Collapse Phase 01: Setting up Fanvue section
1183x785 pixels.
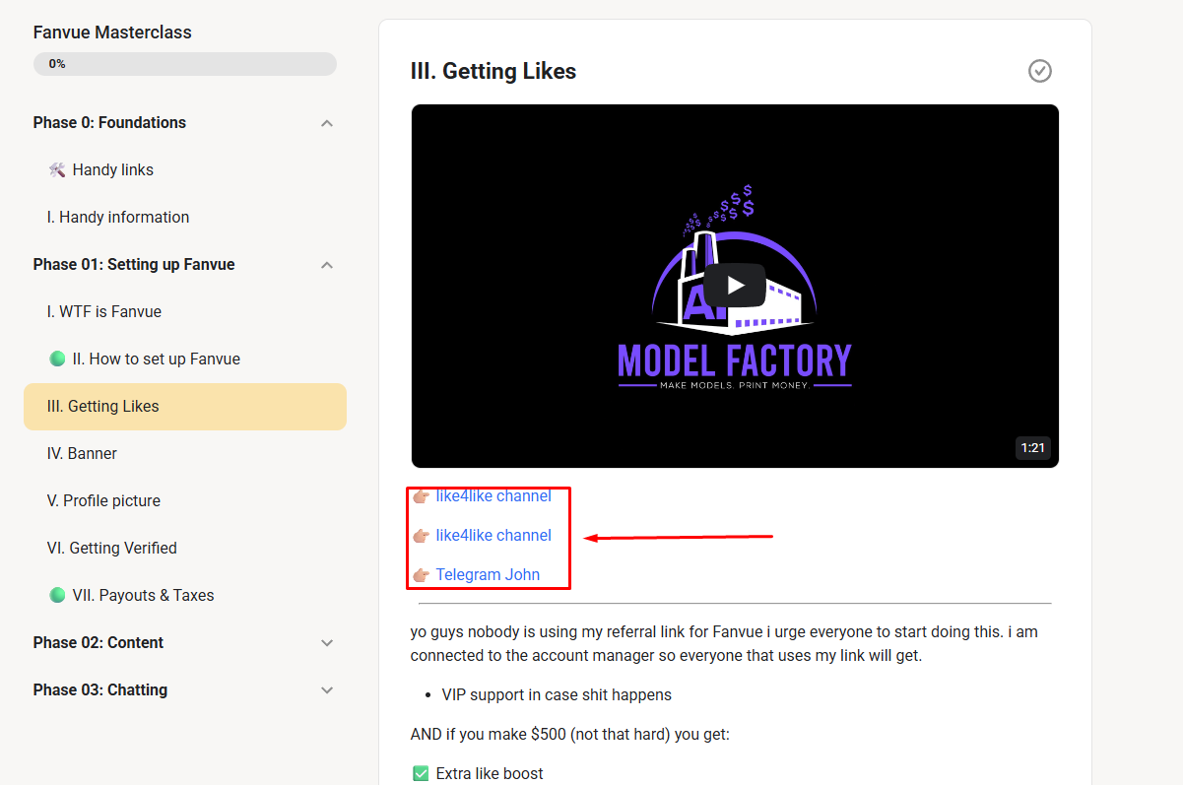[x=327, y=265]
